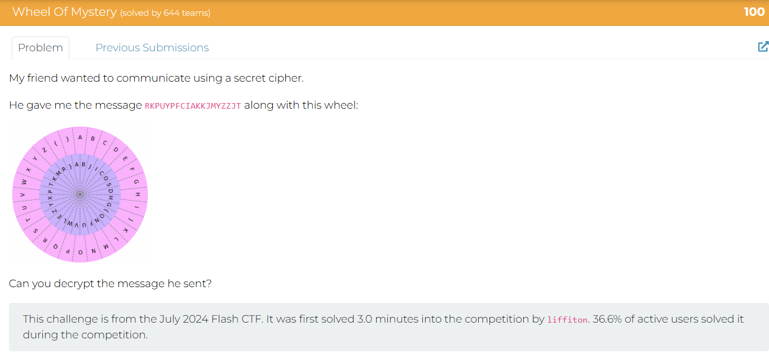Click the ciphertext RKPUYPFCIAKKJMYZZJT
Viewport: 769px width, 353px height.
click(193, 106)
